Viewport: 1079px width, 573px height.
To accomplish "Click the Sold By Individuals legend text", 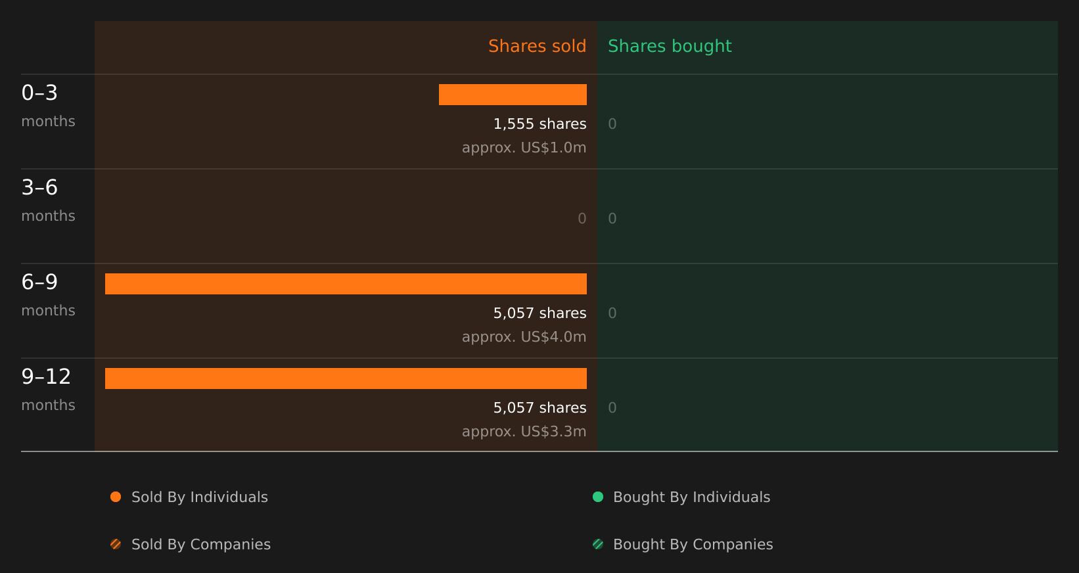I will tap(200, 497).
